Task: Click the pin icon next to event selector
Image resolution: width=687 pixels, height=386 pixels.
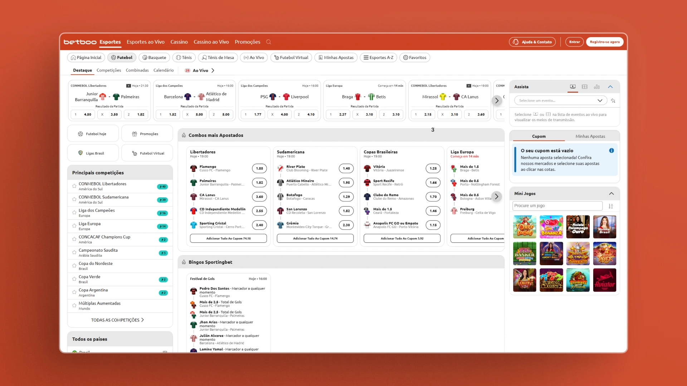Action: [613, 101]
